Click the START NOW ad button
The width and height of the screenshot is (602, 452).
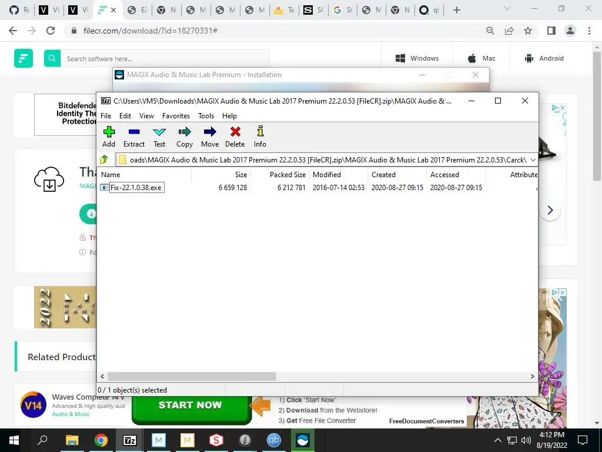(190, 408)
